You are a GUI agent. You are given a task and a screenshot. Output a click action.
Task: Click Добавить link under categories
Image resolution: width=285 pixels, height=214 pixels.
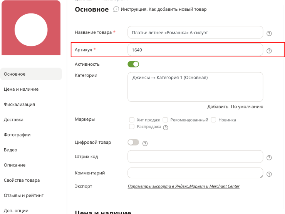pyautogui.click(x=218, y=107)
